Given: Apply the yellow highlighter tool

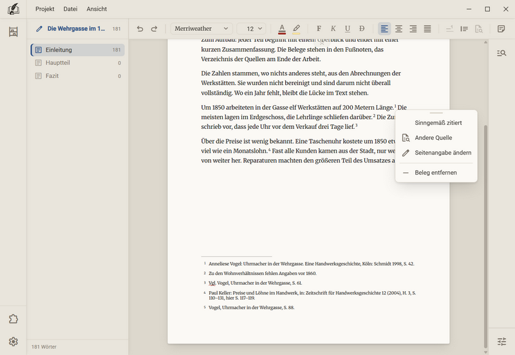Looking at the screenshot, I should click(x=296, y=29).
